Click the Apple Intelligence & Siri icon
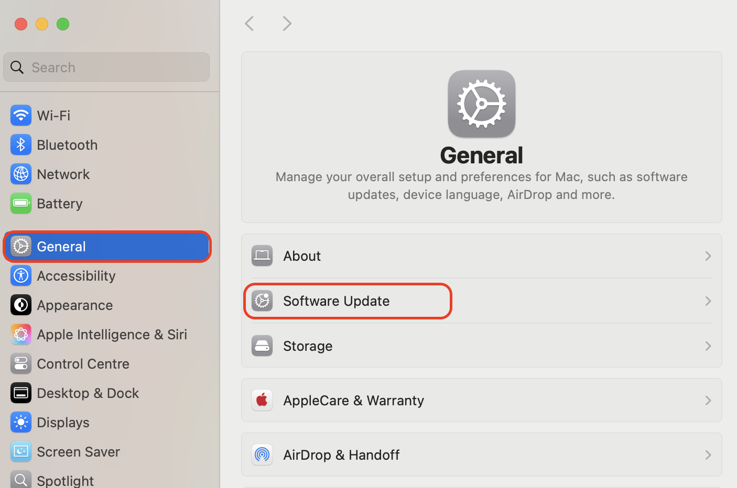 pos(21,334)
